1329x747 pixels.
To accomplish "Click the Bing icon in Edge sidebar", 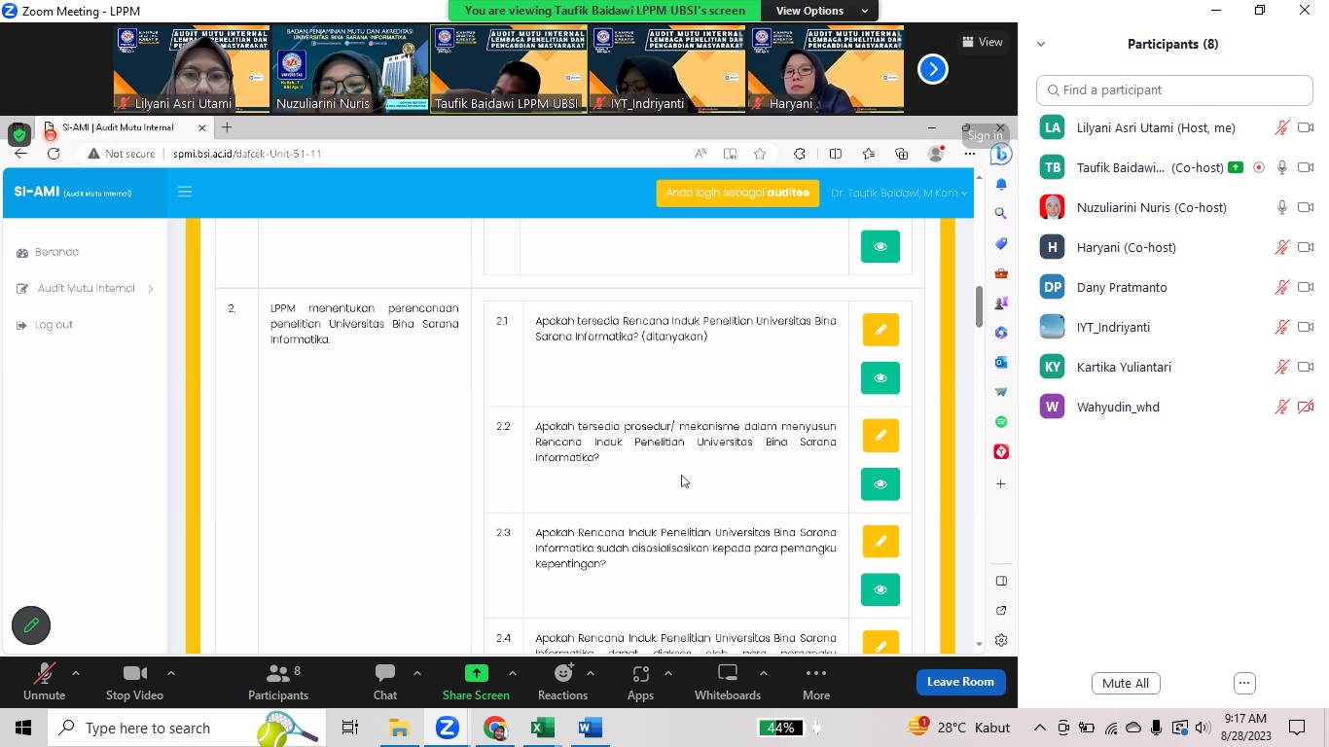I will click(x=1001, y=154).
